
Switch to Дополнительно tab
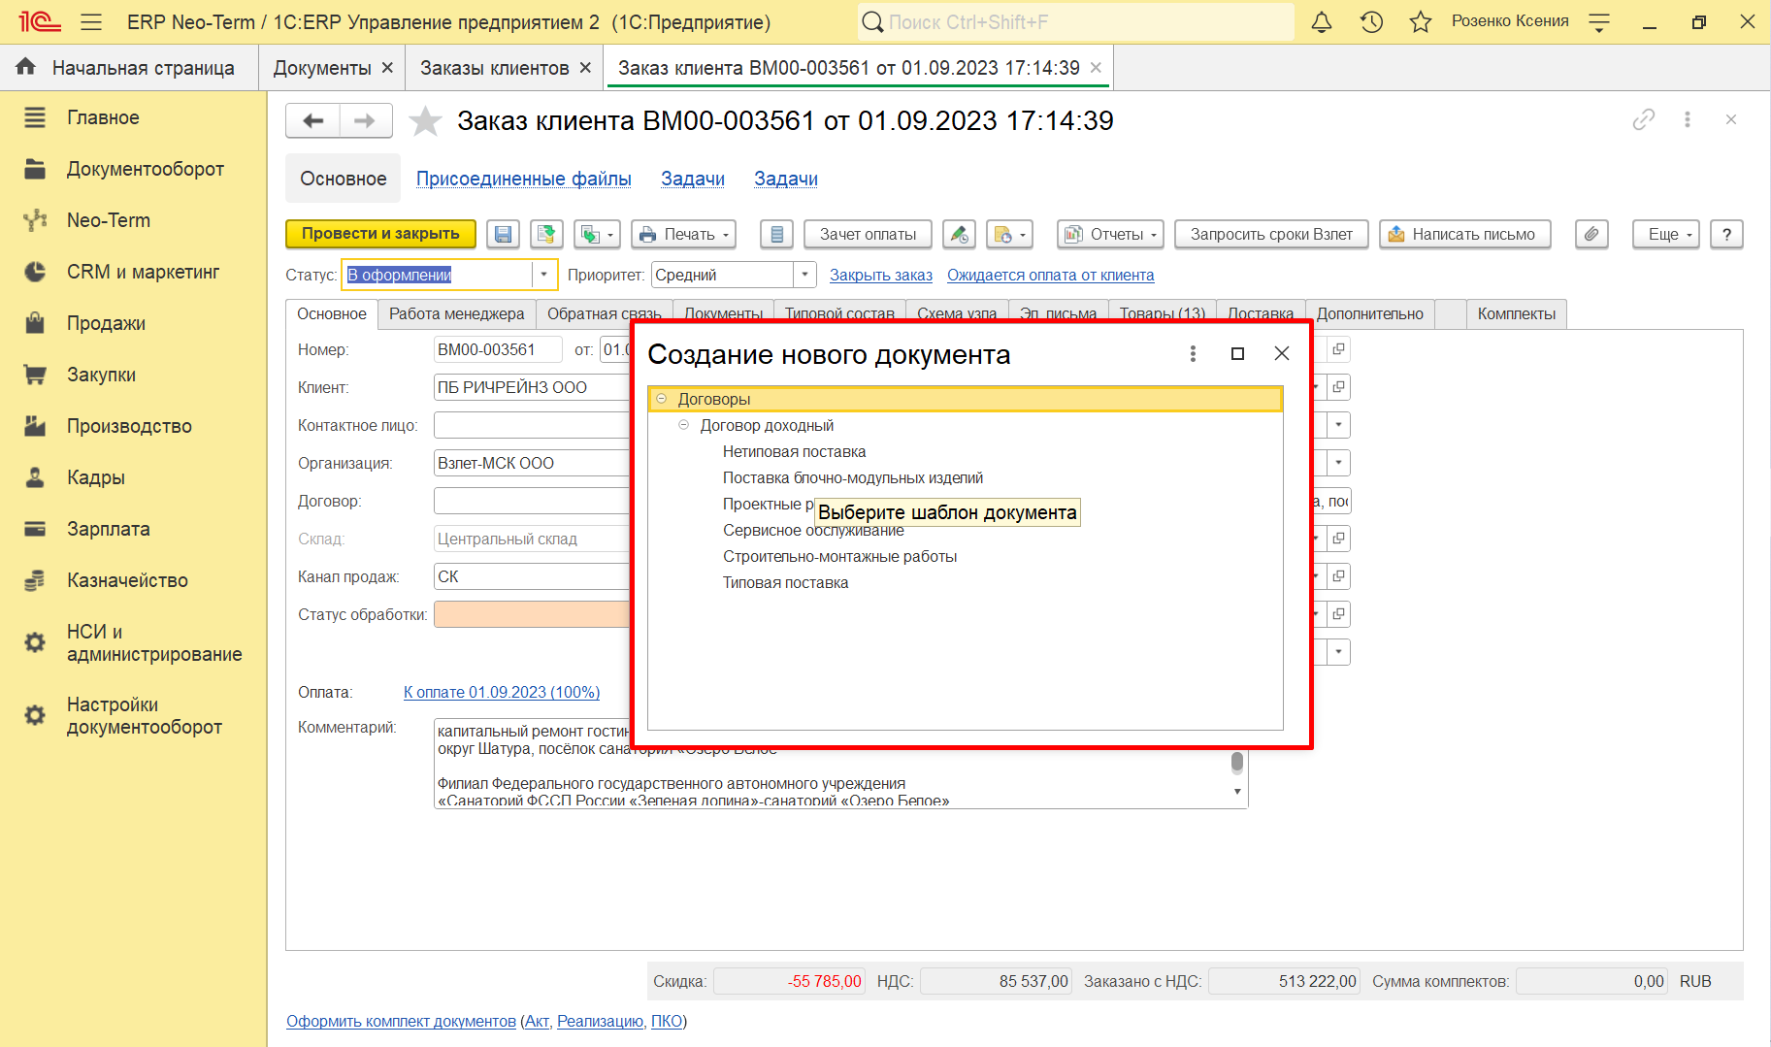(x=1369, y=313)
